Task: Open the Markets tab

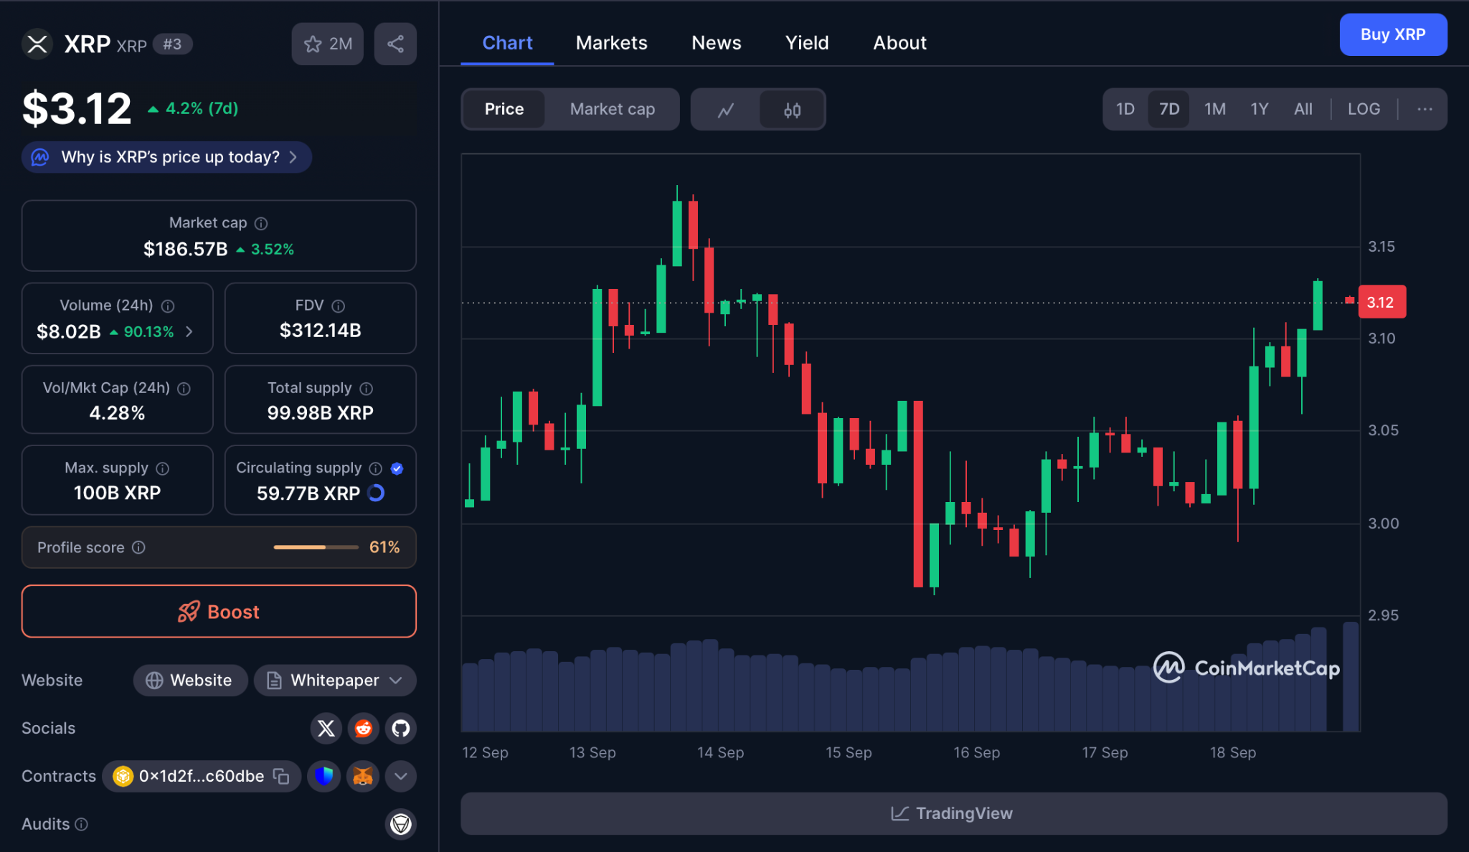Action: point(611,43)
